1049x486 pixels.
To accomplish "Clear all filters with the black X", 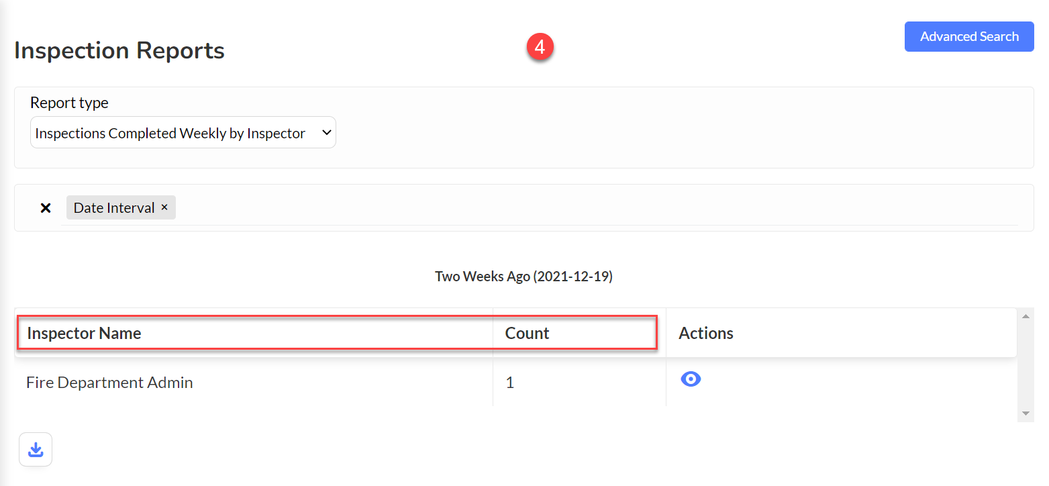I will [46, 208].
